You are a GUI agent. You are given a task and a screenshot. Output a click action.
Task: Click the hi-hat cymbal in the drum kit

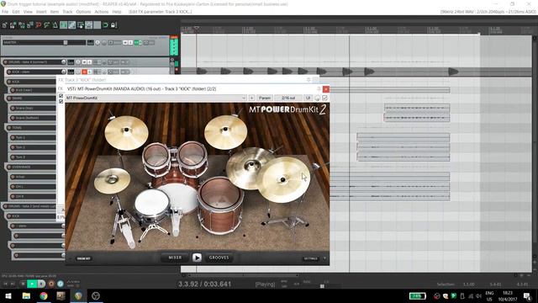pyautogui.click(x=112, y=180)
